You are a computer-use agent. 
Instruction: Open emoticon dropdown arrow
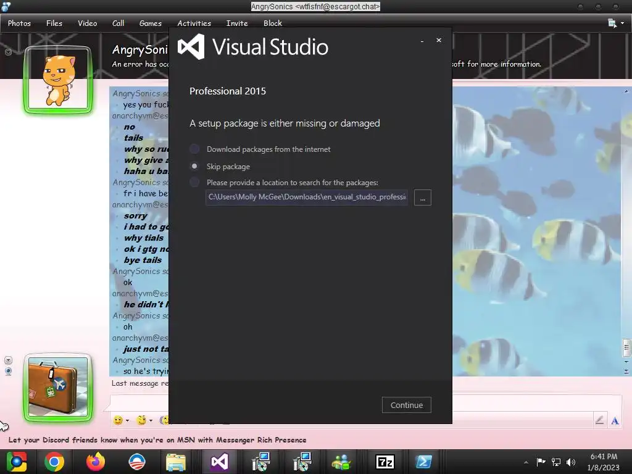tap(127, 421)
